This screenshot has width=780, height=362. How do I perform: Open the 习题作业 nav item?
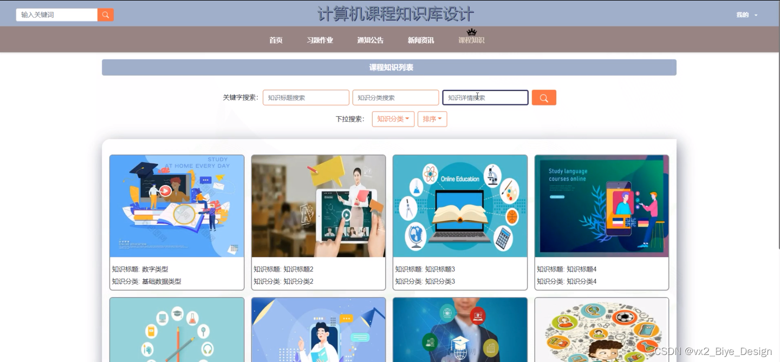click(x=320, y=40)
